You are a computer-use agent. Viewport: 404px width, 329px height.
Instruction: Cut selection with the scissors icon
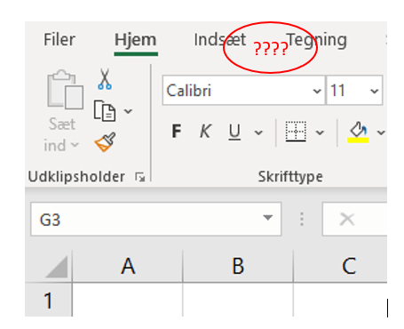pos(105,79)
